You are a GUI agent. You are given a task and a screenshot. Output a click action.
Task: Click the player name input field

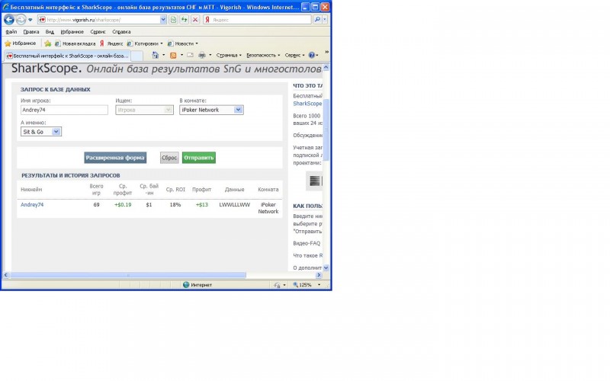coord(64,110)
